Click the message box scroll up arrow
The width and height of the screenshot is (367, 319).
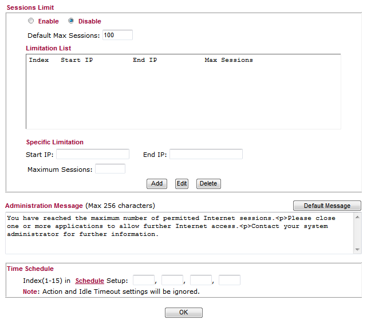click(x=357, y=217)
